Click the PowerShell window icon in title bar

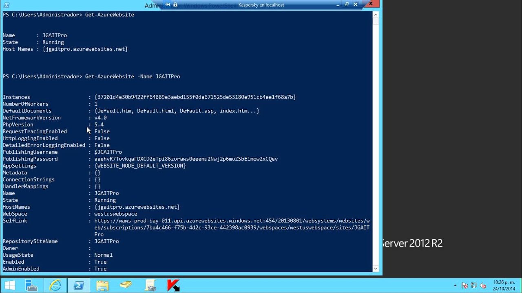click(6, 5)
